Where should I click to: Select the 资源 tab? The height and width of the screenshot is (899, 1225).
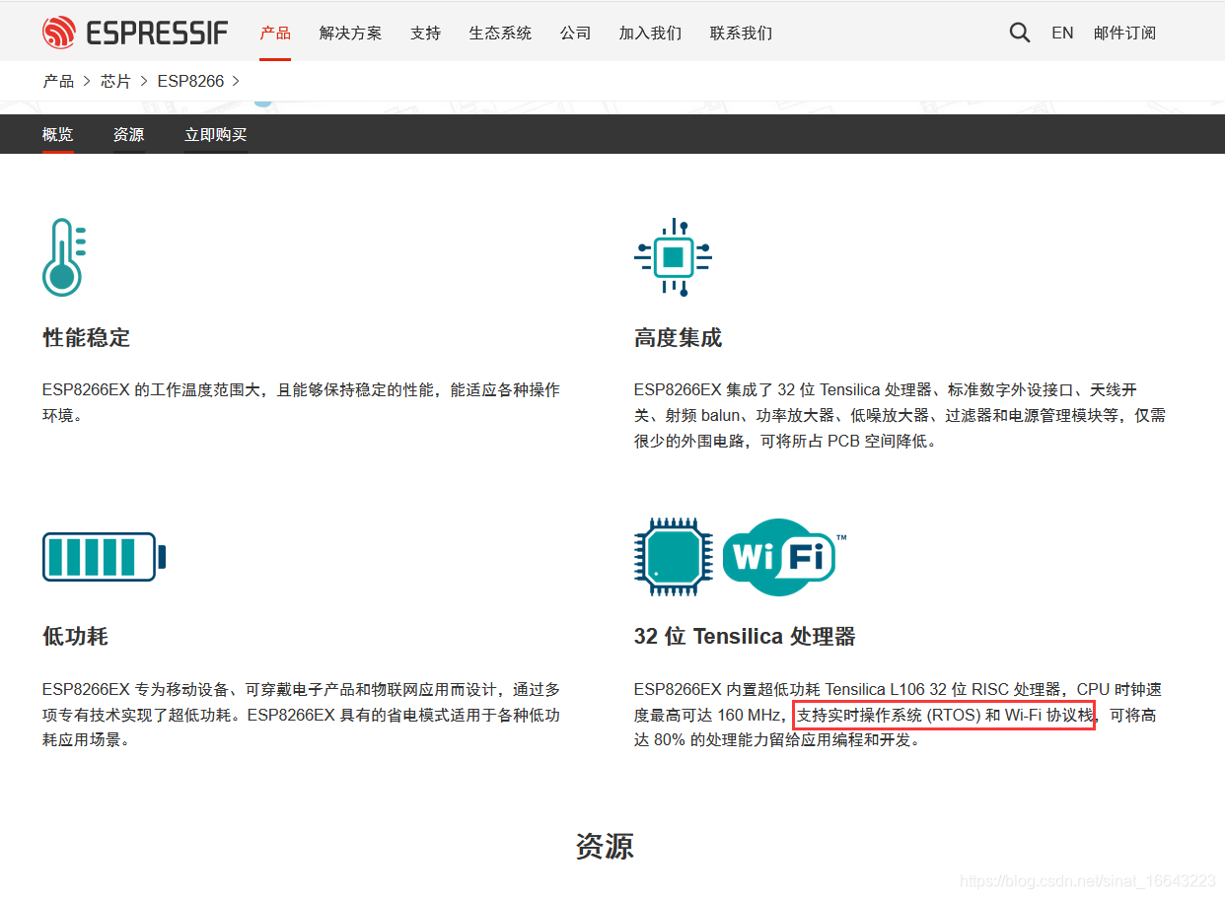pos(128,134)
